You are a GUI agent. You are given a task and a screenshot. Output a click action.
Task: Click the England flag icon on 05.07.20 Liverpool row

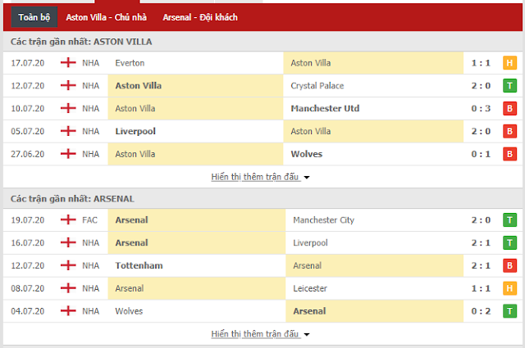(x=68, y=131)
